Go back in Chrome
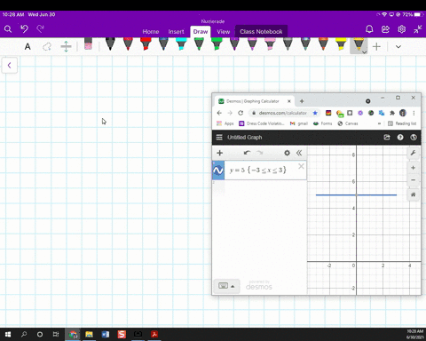Image resolution: width=426 pixels, height=341 pixels. pyautogui.click(x=219, y=113)
